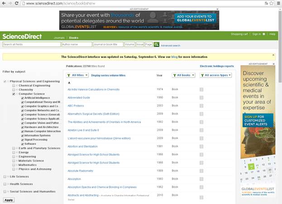Expand the Energy subject node
The height and width of the screenshot is (204, 282).
pyautogui.click(x=17, y=153)
